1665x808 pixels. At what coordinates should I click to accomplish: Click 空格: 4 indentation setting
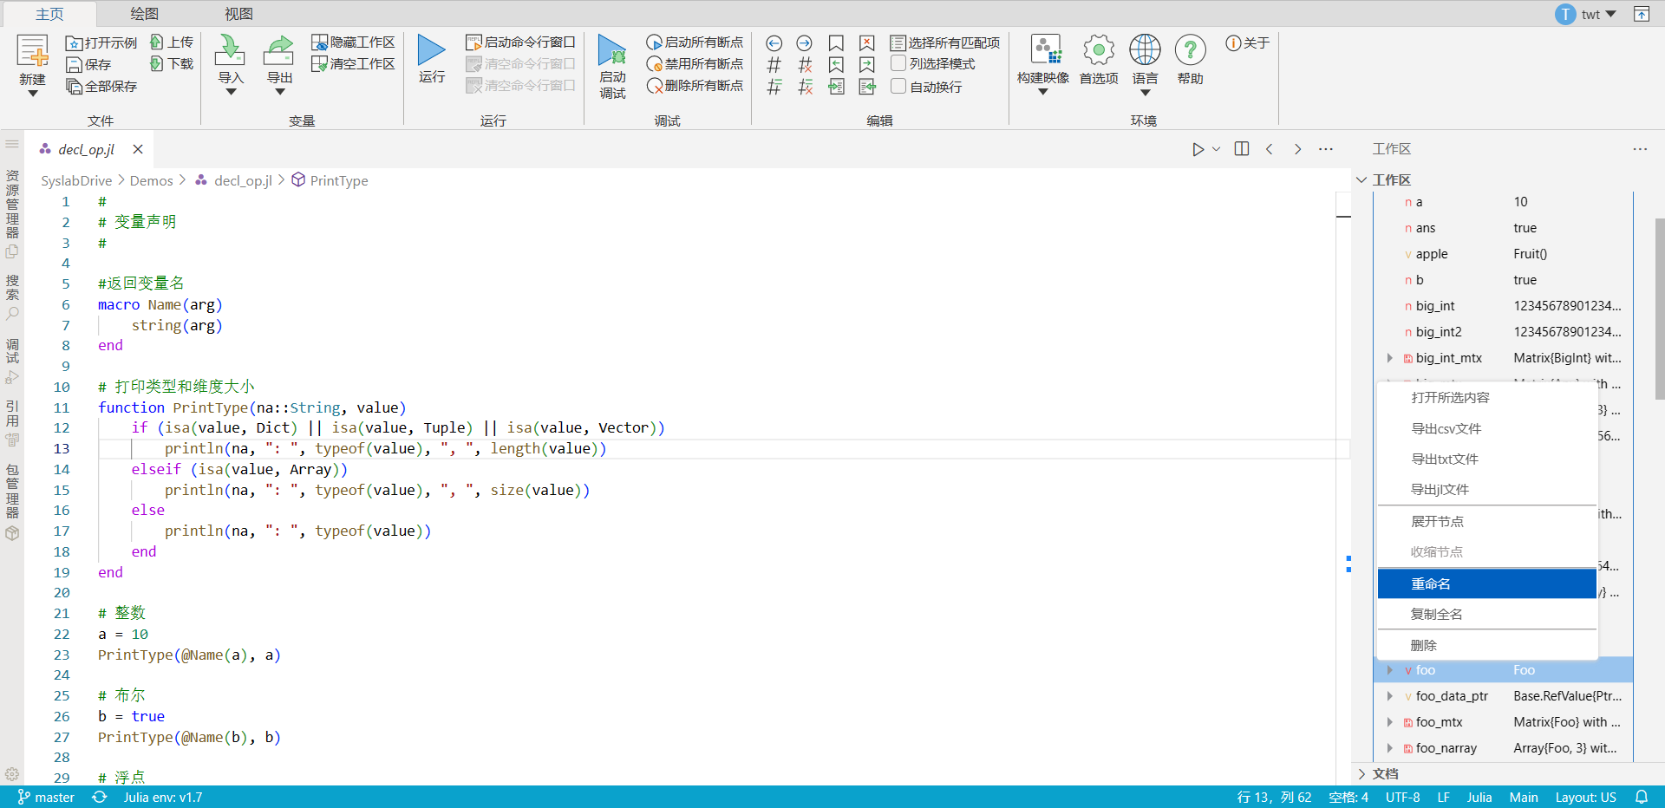(1348, 797)
